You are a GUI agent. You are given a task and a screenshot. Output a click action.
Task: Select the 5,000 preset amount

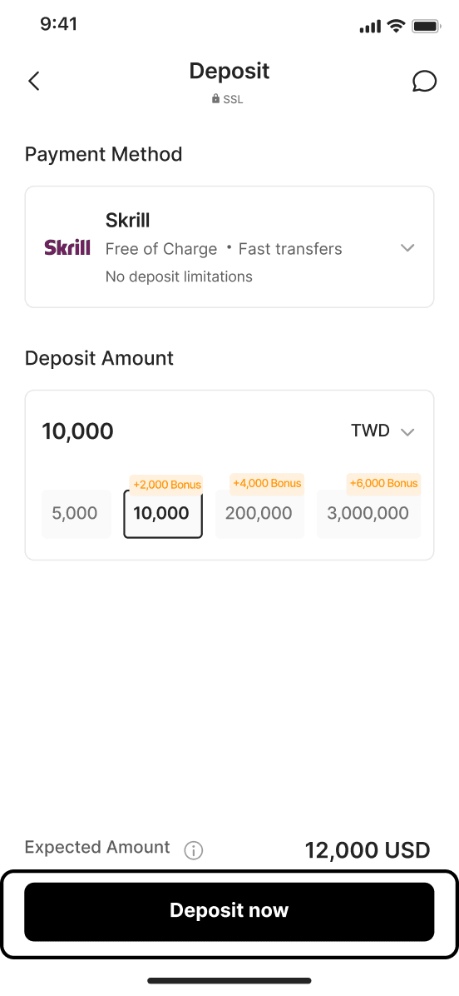click(x=76, y=513)
